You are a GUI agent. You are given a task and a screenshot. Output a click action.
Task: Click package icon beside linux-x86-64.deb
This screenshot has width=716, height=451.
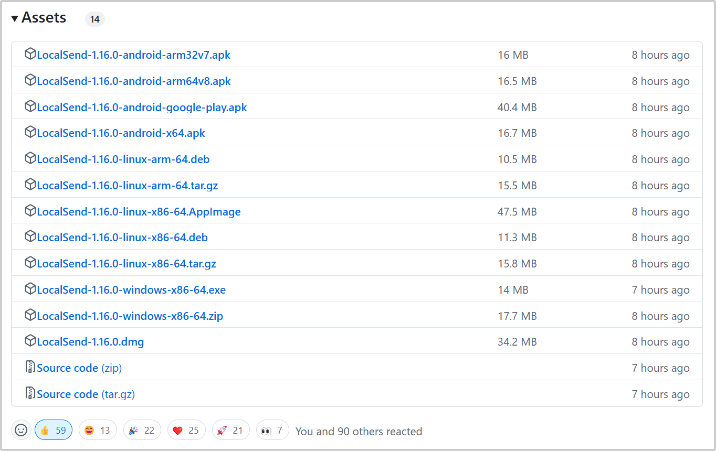pyautogui.click(x=30, y=236)
